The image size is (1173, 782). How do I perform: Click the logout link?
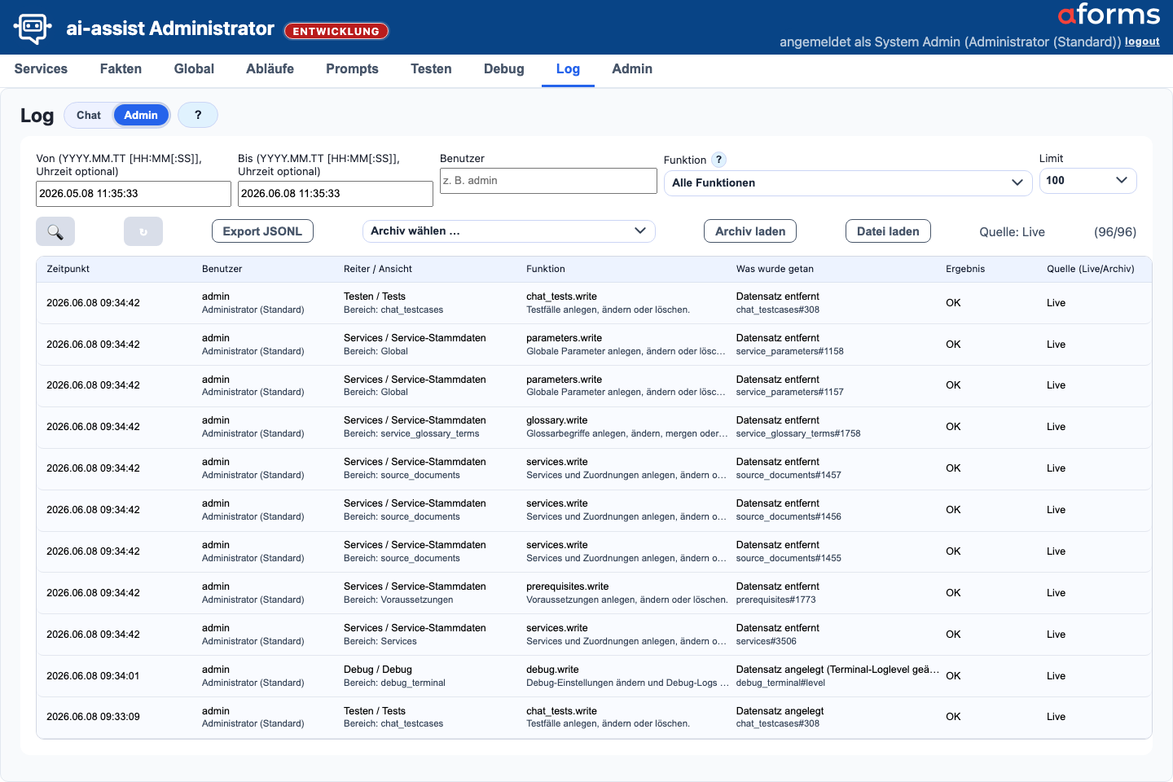click(1142, 42)
